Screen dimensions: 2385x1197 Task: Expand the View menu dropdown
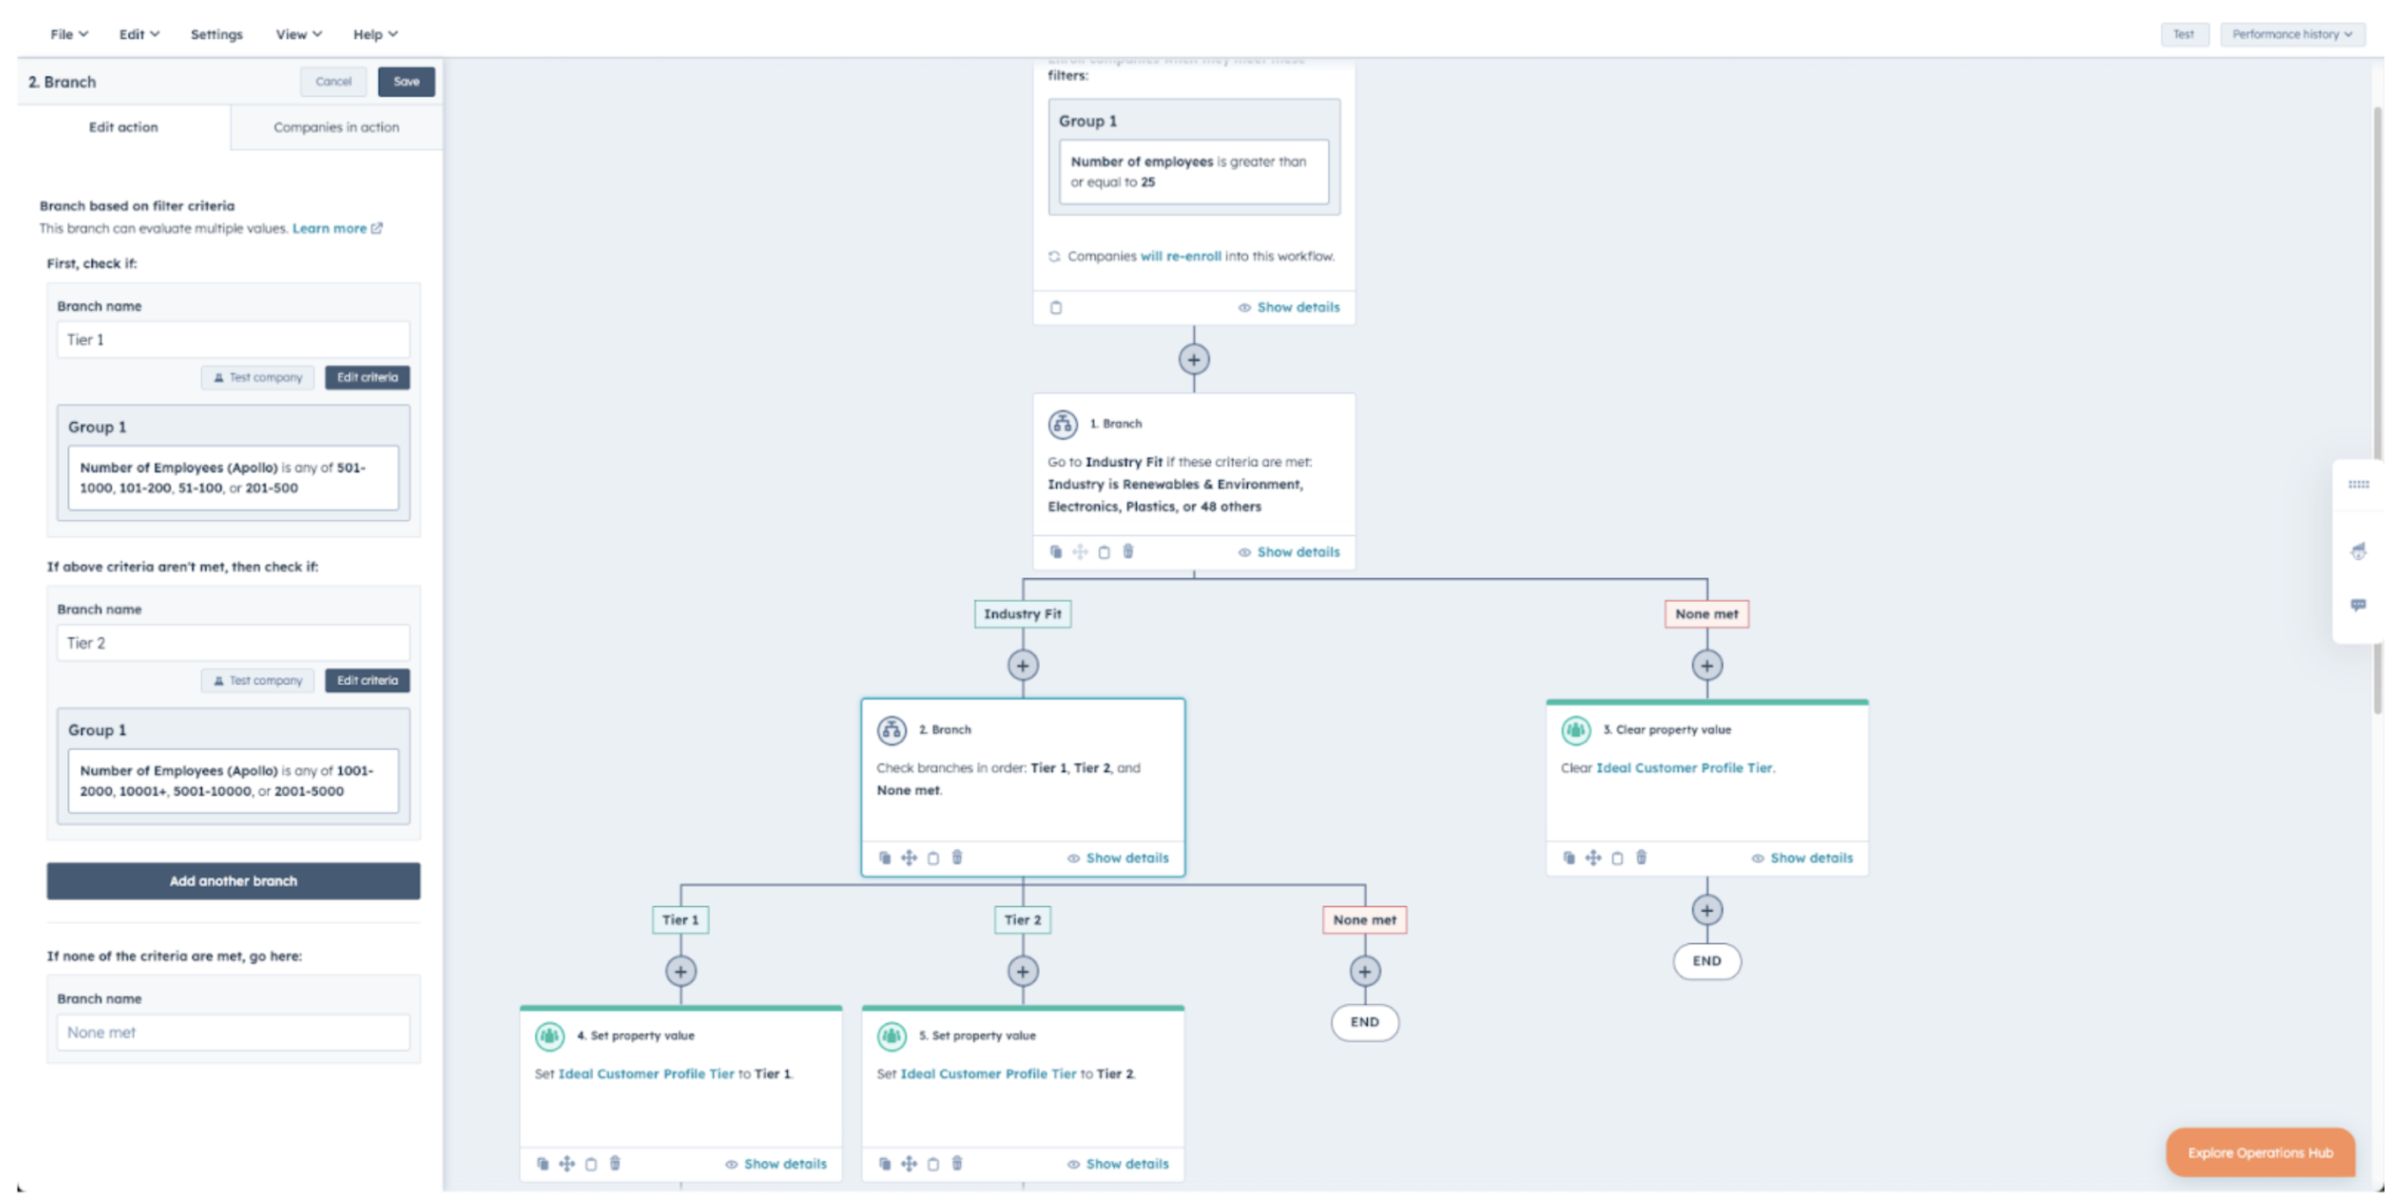pyautogui.click(x=298, y=34)
